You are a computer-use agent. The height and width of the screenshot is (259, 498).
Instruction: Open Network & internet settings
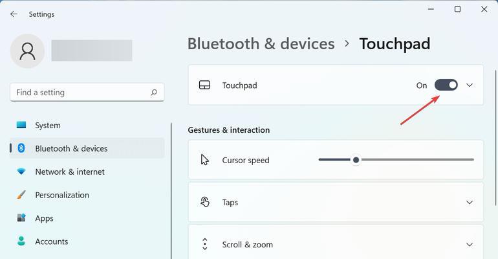(87, 172)
